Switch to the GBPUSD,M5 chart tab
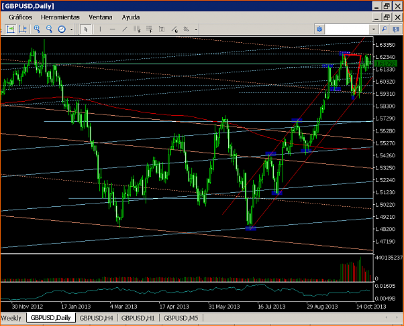 [x=181, y=318]
